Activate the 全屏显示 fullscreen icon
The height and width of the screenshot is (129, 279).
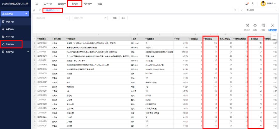click(273, 25)
